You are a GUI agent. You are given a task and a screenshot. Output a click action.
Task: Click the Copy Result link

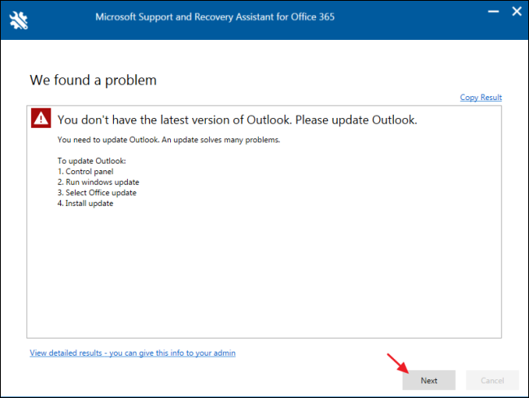coord(480,98)
